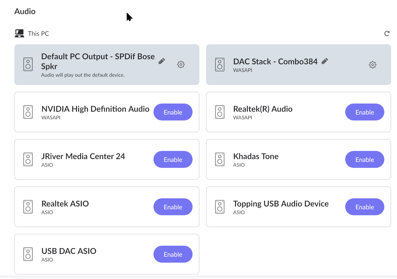Click ASIO label under Khadas Tone
This screenshot has height=279, width=397.
(x=239, y=165)
